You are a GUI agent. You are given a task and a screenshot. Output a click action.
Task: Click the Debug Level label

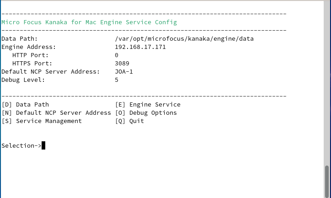pos(23,80)
